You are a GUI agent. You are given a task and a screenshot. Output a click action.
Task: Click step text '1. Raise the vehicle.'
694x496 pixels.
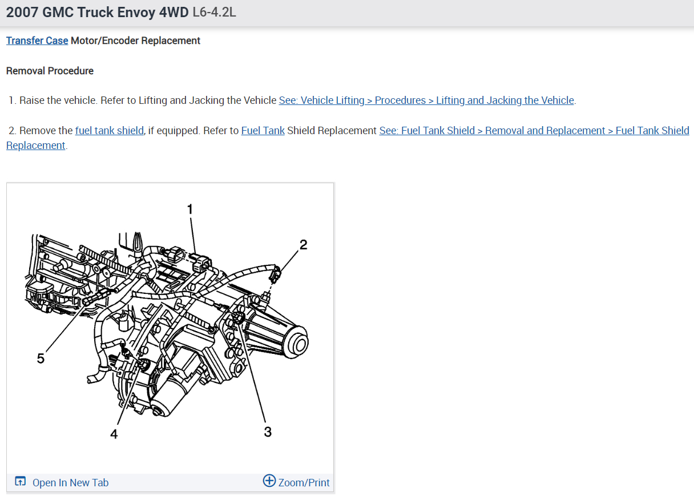click(54, 100)
